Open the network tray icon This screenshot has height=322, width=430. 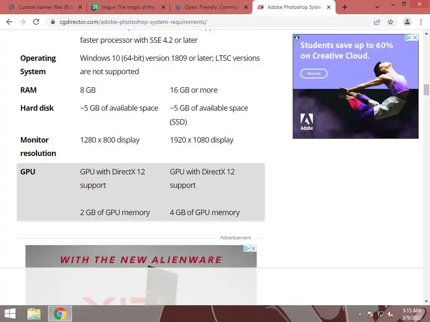click(x=380, y=314)
